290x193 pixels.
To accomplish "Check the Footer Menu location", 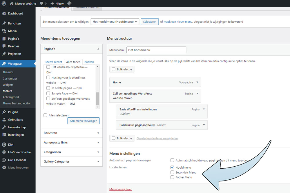I will click(x=172, y=177).
